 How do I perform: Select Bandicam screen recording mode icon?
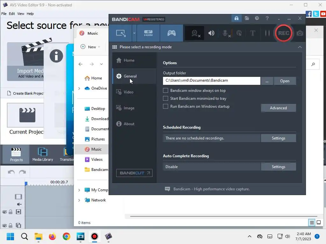click(121, 33)
